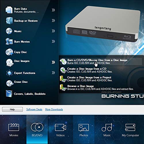Open the Backup or Restore menu entry

[x=26, y=21]
